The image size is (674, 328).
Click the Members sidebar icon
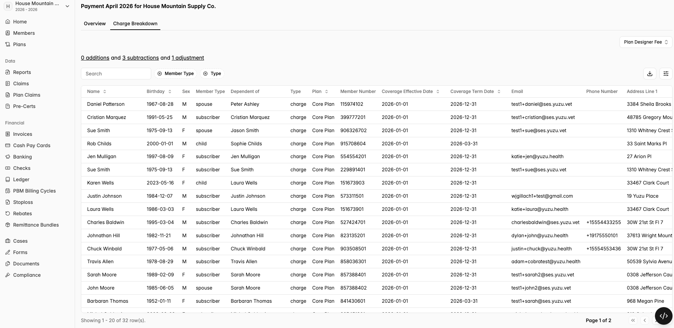[8, 33]
